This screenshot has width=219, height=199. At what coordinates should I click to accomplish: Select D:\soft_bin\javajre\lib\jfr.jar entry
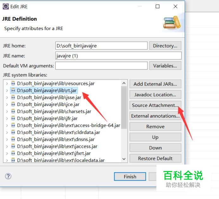click(47, 118)
